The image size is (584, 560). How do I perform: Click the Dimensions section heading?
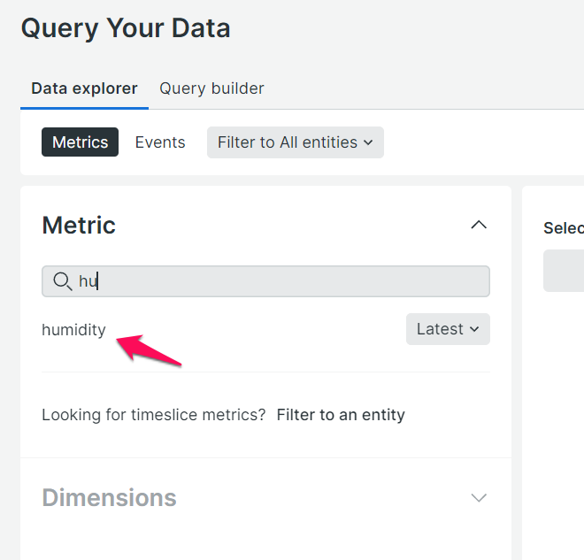pyautogui.click(x=109, y=497)
